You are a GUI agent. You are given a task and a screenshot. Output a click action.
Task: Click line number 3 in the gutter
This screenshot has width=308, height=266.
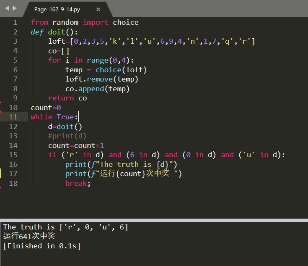[x=16, y=41]
